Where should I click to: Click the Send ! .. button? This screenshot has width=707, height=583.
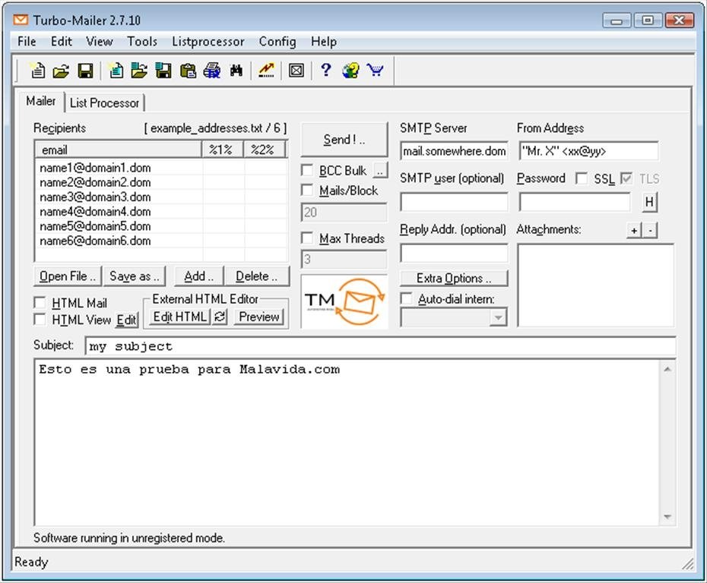344,140
